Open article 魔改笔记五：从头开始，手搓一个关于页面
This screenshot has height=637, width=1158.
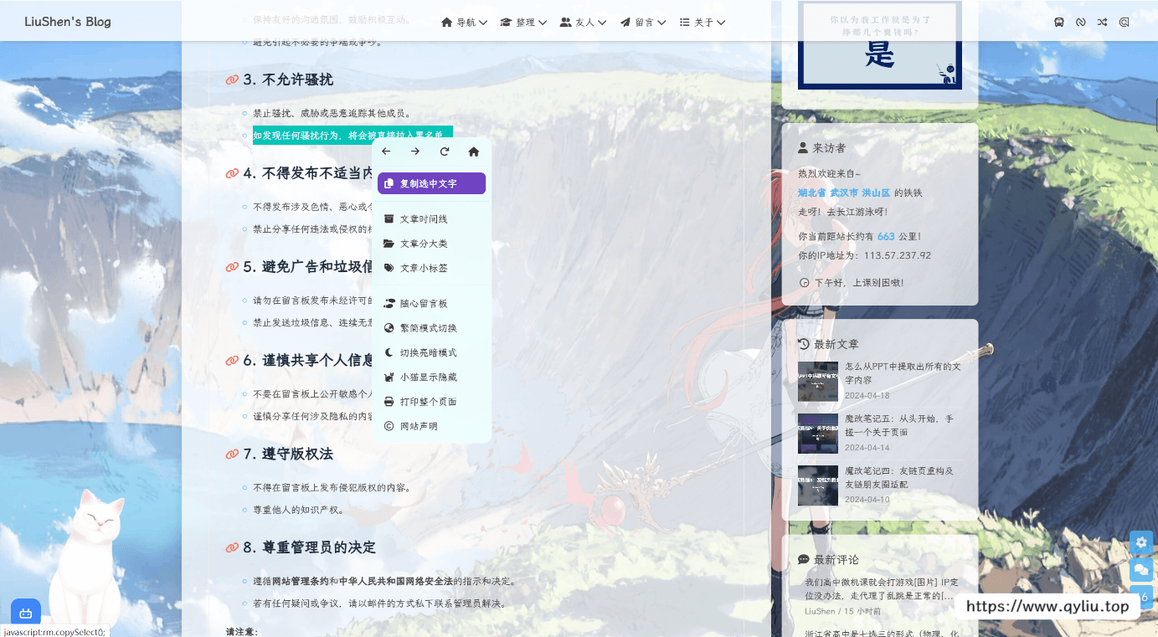(899, 425)
